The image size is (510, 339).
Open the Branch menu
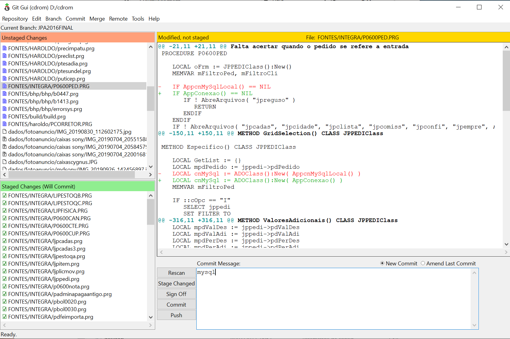53,19
